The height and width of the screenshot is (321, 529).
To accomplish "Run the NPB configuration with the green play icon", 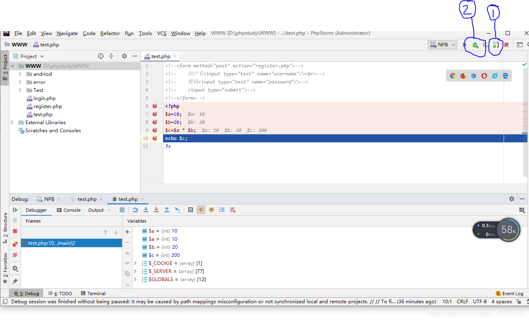I will coord(465,45).
